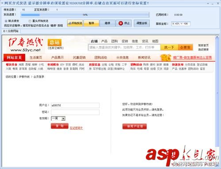Select the 店铺 search tab

(x=94, y=41)
